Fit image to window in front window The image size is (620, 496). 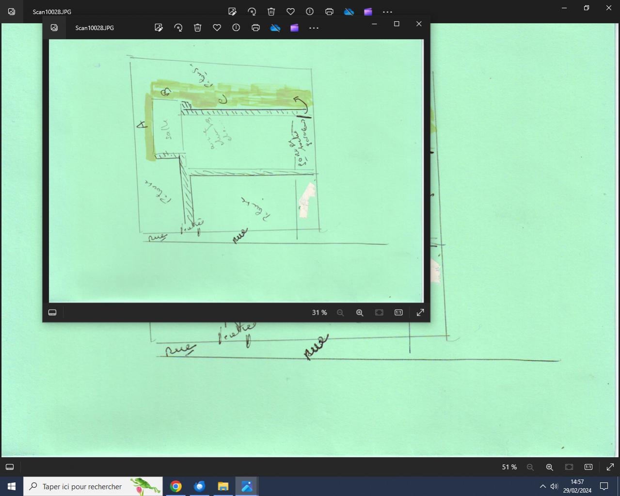[379, 313]
